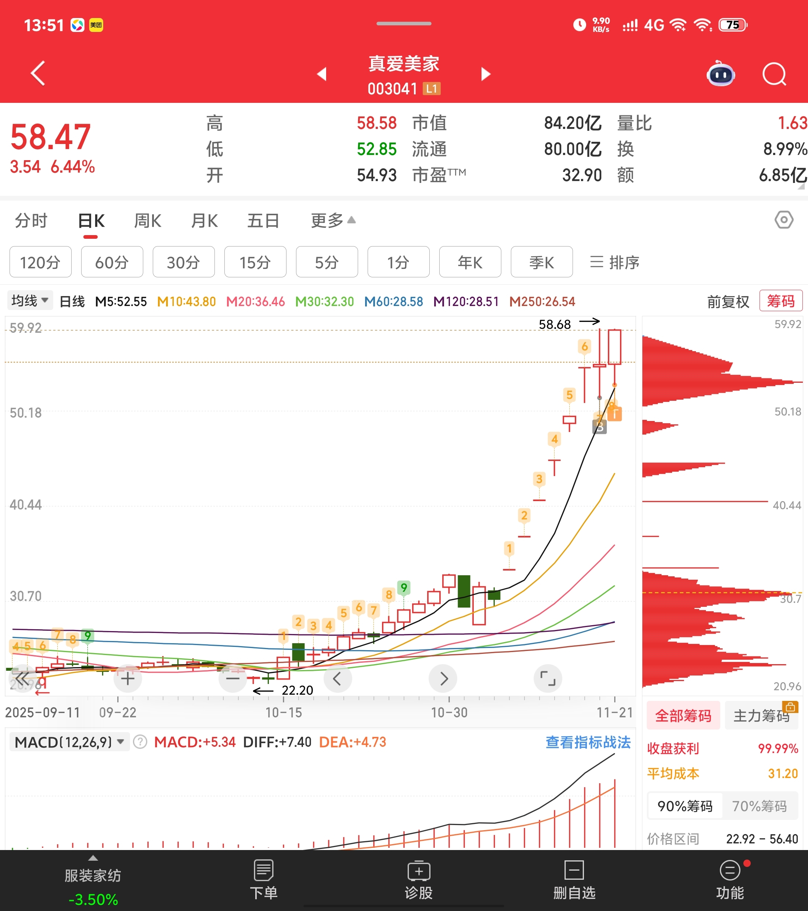This screenshot has height=911, width=808.
Task: Open the robot assistant icon
Action: pyautogui.click(x=720, y=74)
